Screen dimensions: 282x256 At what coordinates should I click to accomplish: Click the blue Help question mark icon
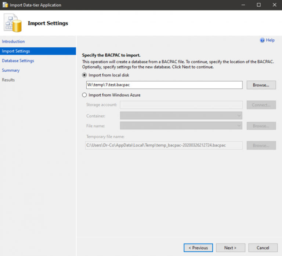[262, 40]
